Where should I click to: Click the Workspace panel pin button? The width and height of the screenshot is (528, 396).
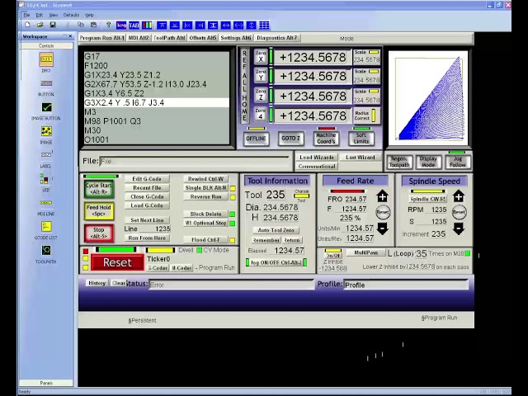(64, 36)
